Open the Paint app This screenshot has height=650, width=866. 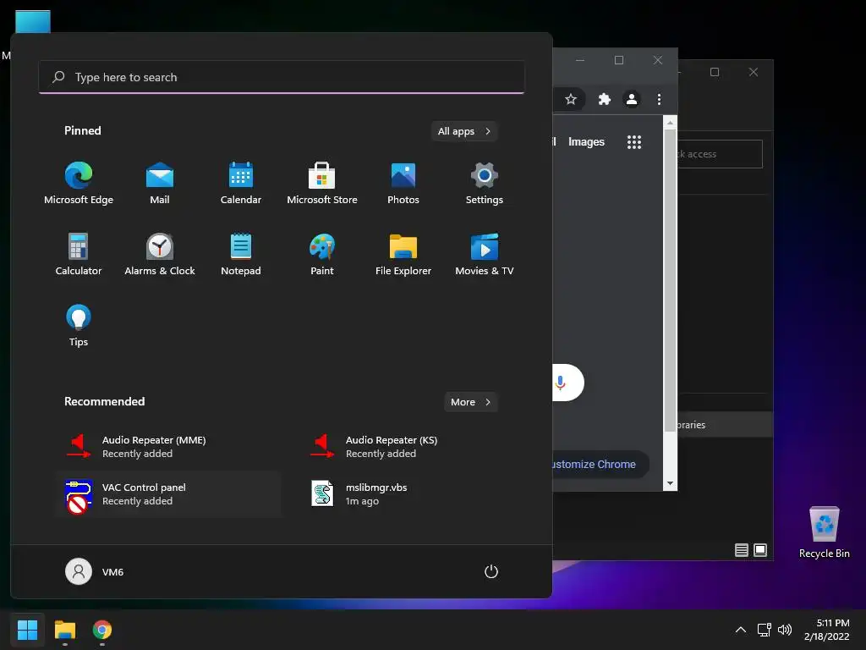(322, 254)
